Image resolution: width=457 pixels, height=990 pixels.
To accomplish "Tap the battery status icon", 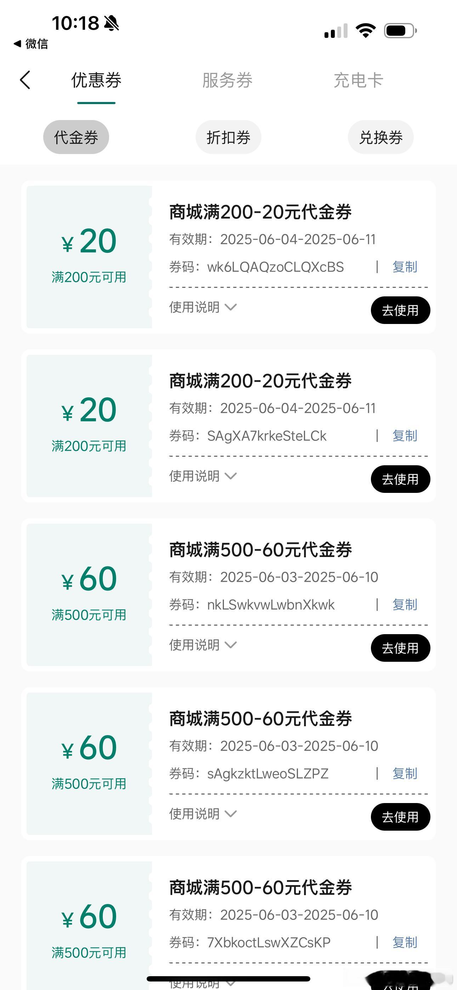I will (x=400, y=31).
